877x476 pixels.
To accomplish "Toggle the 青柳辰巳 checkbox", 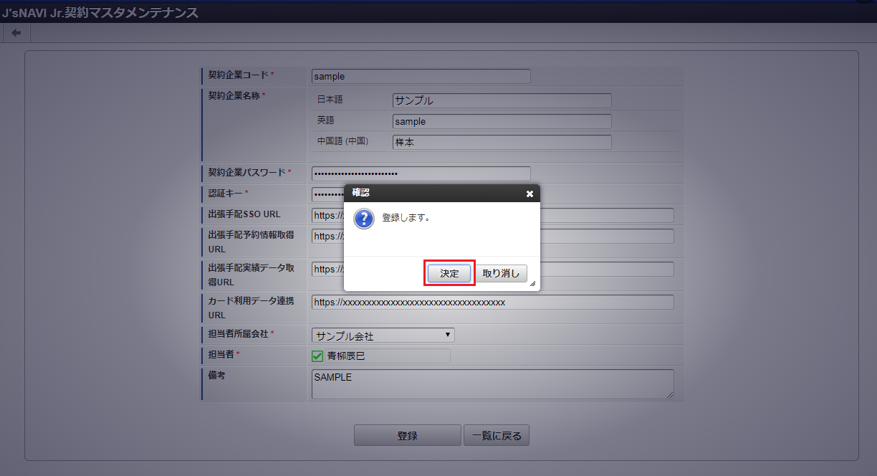I will click(x=317, y=356).
